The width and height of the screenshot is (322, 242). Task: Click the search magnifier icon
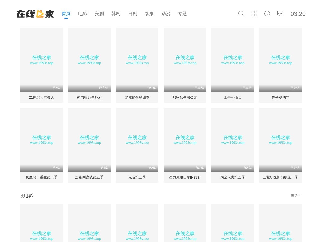coord(241,14)
